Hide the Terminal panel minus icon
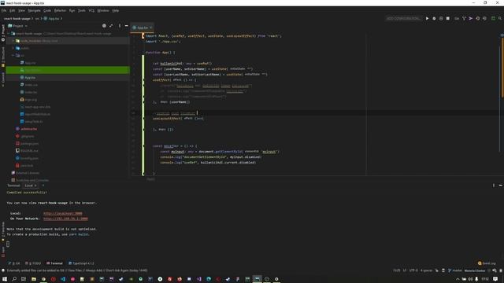Image resolution: width=504 pixels, height=283 pixels. 501,186
